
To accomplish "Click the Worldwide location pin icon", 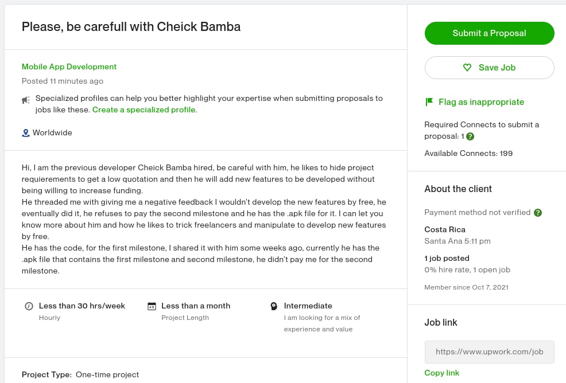I will pos(26,133).
